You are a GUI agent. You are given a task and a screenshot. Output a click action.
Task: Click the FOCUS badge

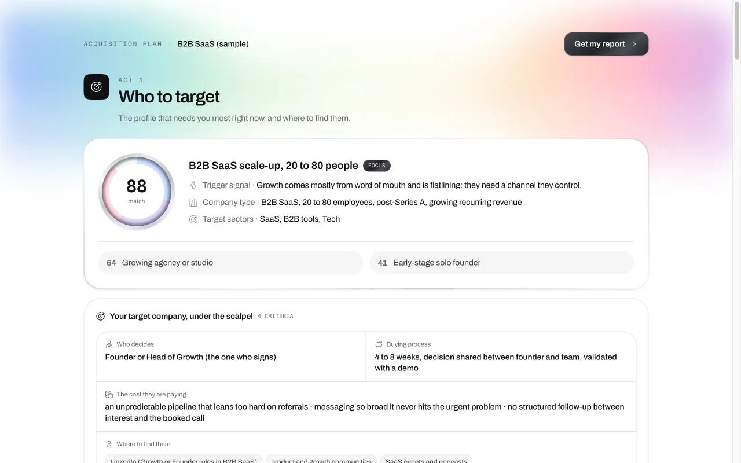coord(377,166)
